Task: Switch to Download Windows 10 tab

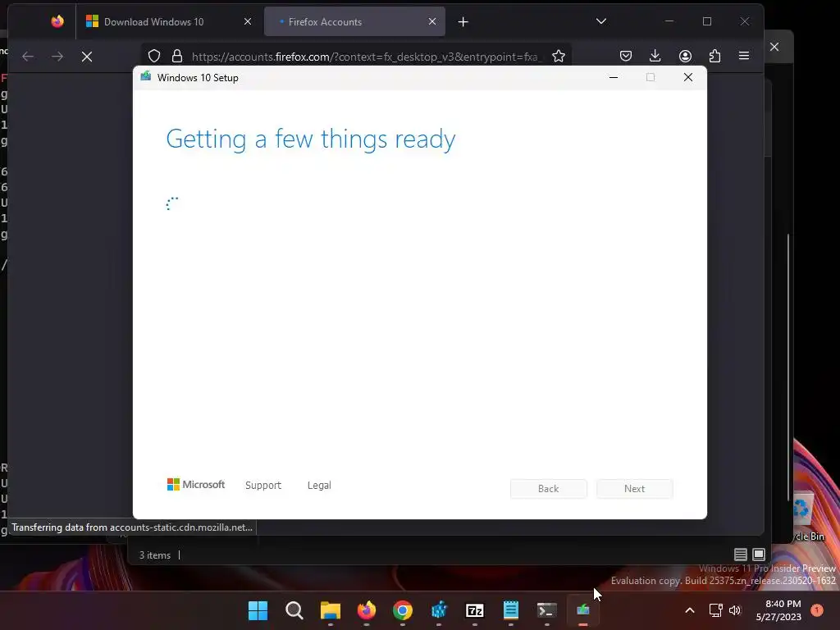Action: coord(169,22)
